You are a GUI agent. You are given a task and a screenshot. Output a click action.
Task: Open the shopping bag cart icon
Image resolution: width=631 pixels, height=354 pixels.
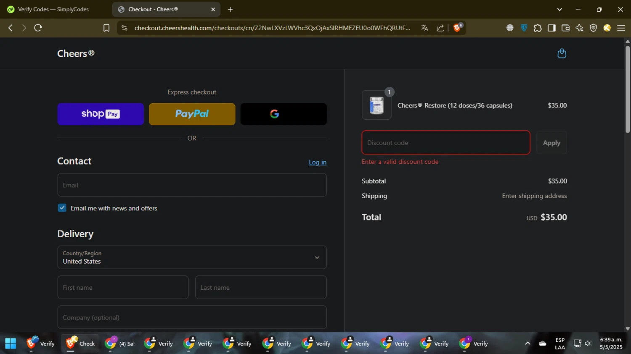pos(562,53)
